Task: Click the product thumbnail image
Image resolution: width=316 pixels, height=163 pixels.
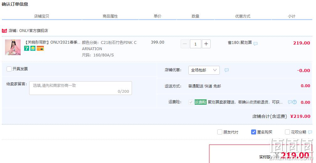Action: click(13, 47)
